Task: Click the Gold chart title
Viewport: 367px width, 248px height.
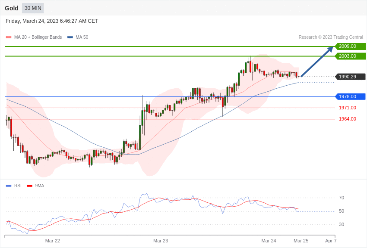Action: pos(12,8)
